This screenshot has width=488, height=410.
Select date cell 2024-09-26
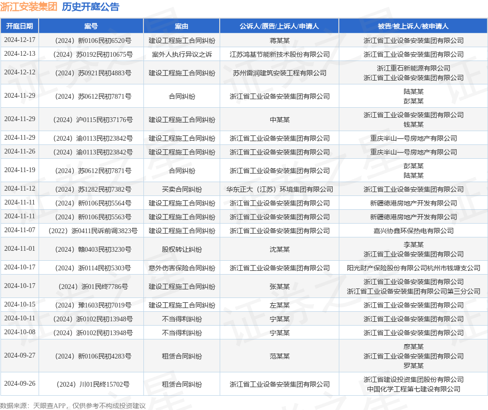tap(20, 383)
